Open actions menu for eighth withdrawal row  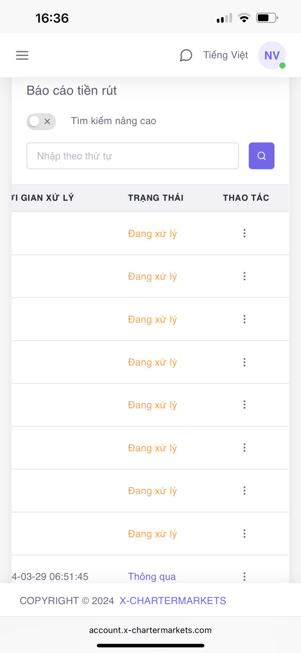pos(244,534)
